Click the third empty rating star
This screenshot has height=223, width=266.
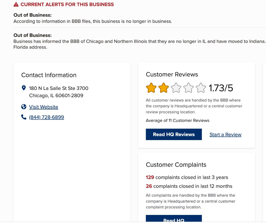point(176,88)
